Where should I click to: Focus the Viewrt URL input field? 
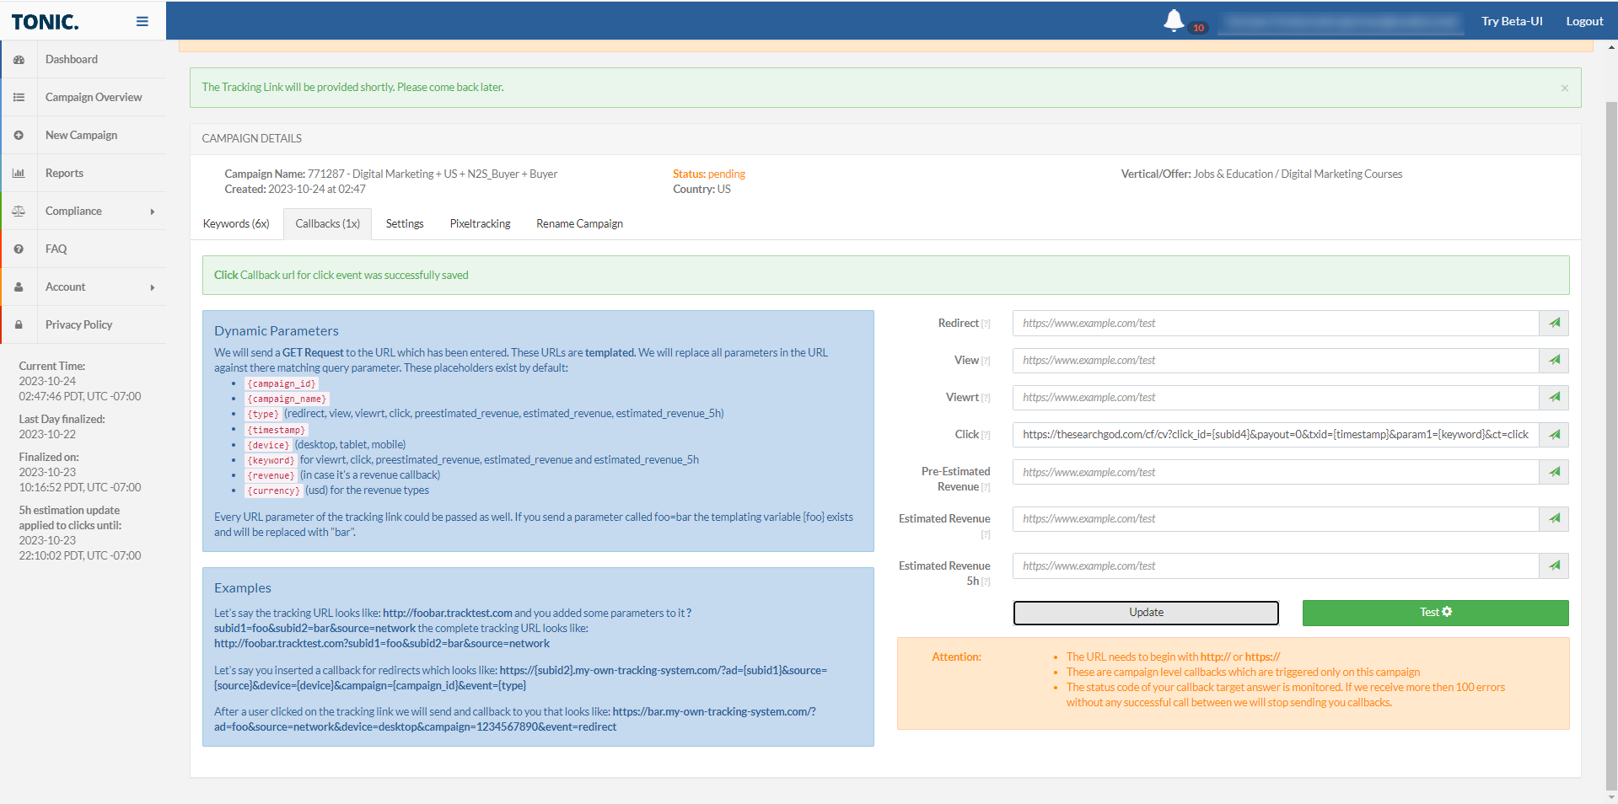(x=1276, y=397)
